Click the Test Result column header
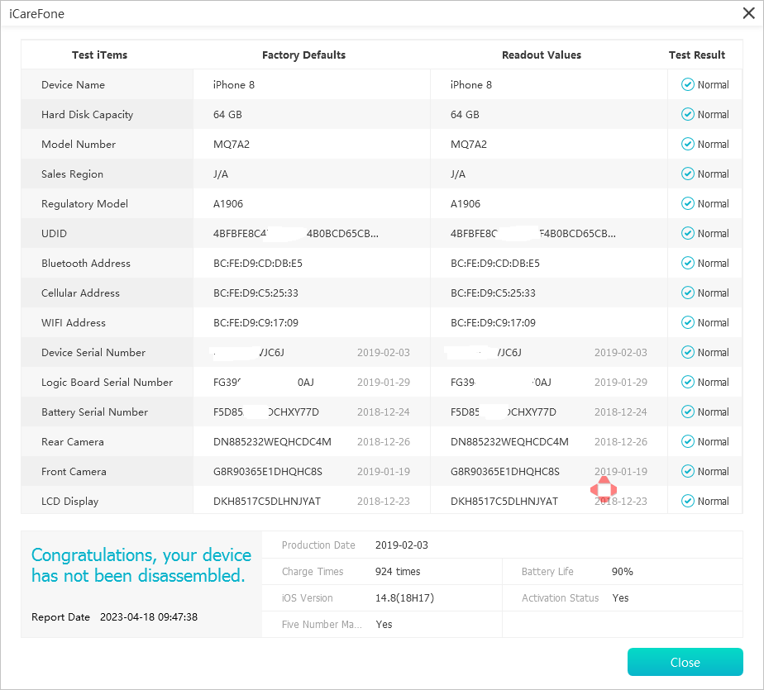 pyautogui.click(x=696, y=55)
